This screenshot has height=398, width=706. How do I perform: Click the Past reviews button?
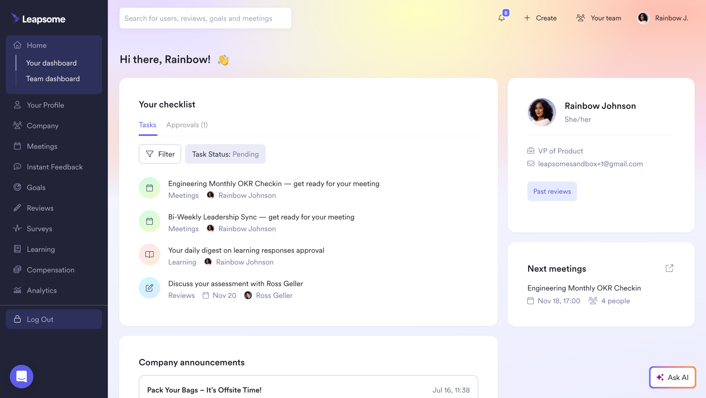(x=552, y=191)
